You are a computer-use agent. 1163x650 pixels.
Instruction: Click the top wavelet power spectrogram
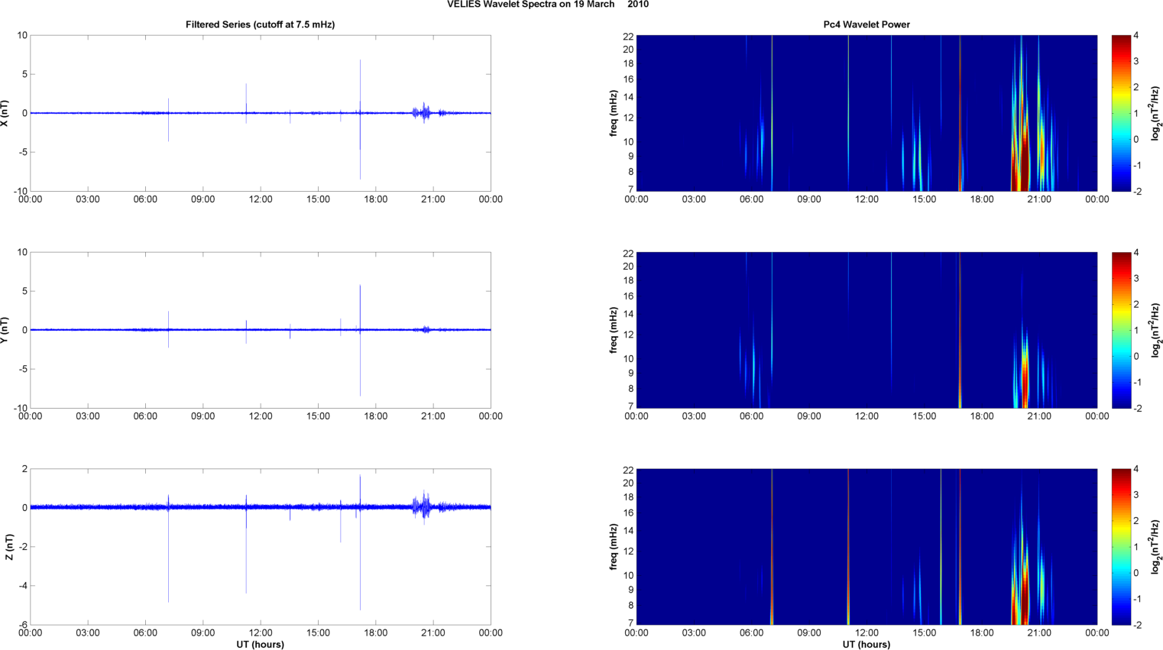pos(866,113)
